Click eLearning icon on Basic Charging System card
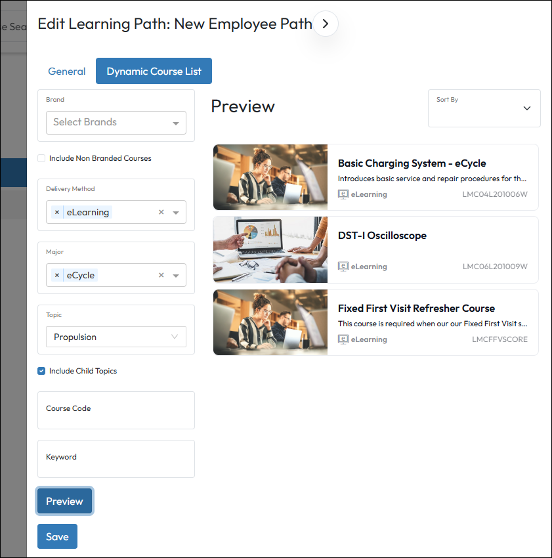The height and width of the screenshot is (558, 552). 343,194
